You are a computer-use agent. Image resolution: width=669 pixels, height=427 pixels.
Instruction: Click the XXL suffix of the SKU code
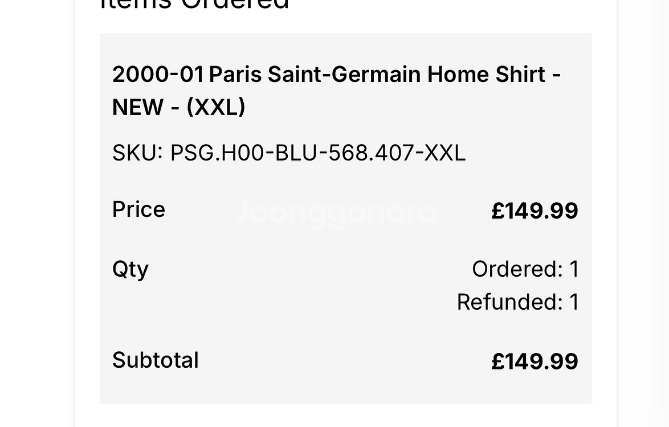[x=444, y=153]
